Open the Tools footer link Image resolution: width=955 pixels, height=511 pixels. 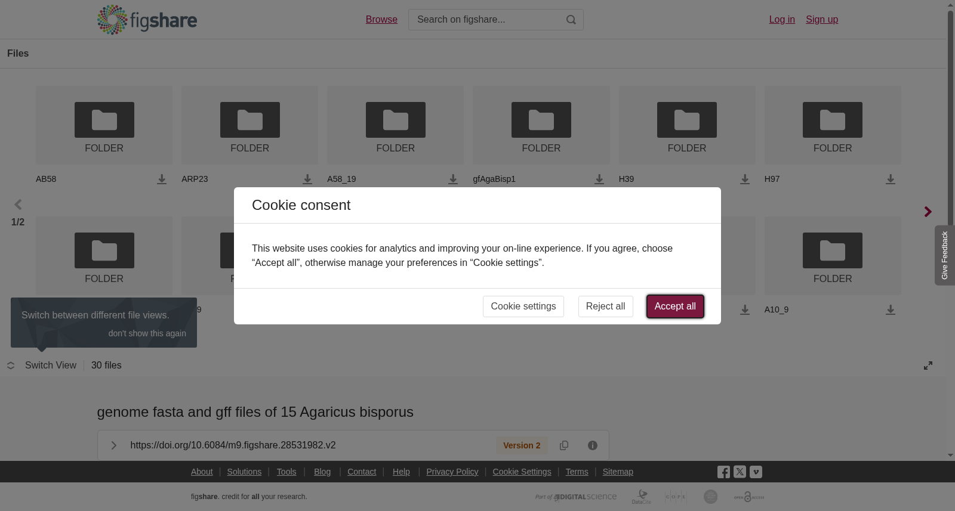(286, 472)
